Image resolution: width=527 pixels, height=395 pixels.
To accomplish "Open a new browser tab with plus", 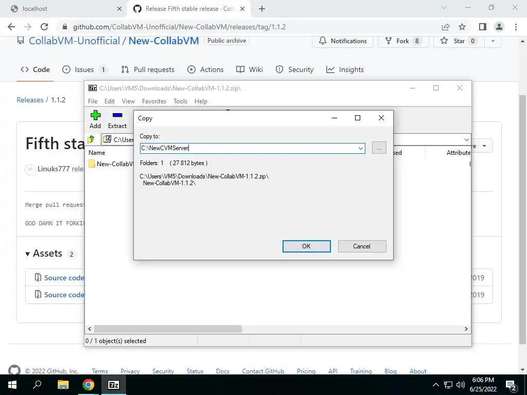I will [x=262, y=9].
